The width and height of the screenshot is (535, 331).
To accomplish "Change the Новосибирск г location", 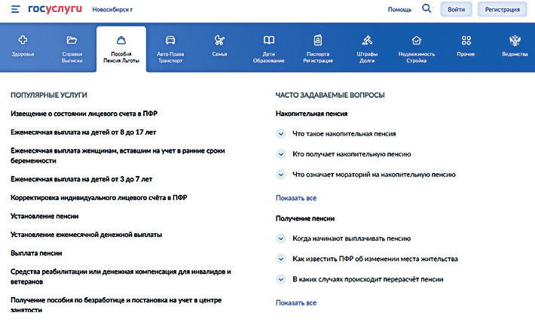I will [x=112, y=10].
